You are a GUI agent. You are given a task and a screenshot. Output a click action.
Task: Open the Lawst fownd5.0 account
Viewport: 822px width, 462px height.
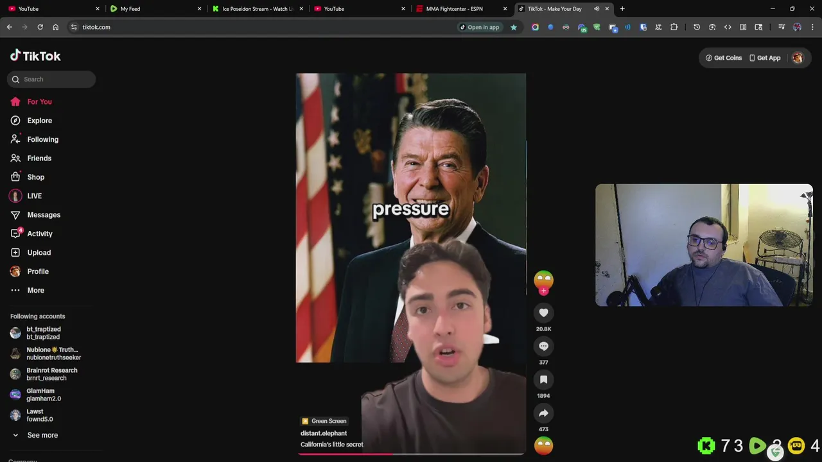[x=32, y=415]
